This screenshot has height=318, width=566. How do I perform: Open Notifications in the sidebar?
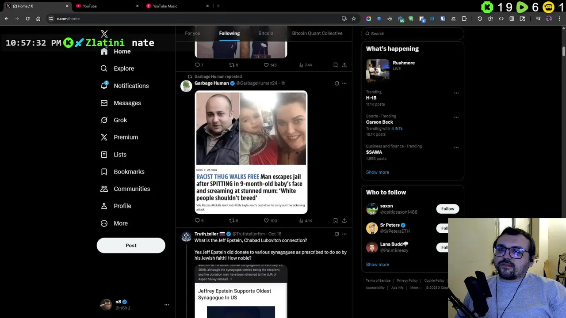point(125,86)
